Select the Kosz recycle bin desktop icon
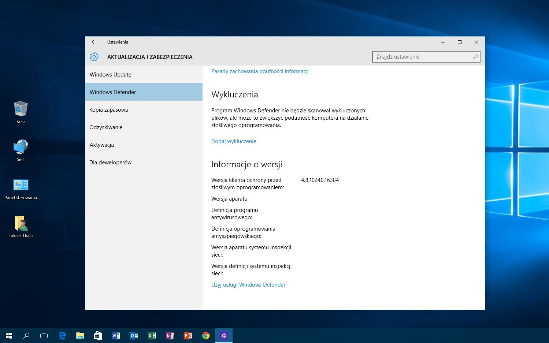Image resolution: width=549 pixels, height=343 pixels. point(21,109)
